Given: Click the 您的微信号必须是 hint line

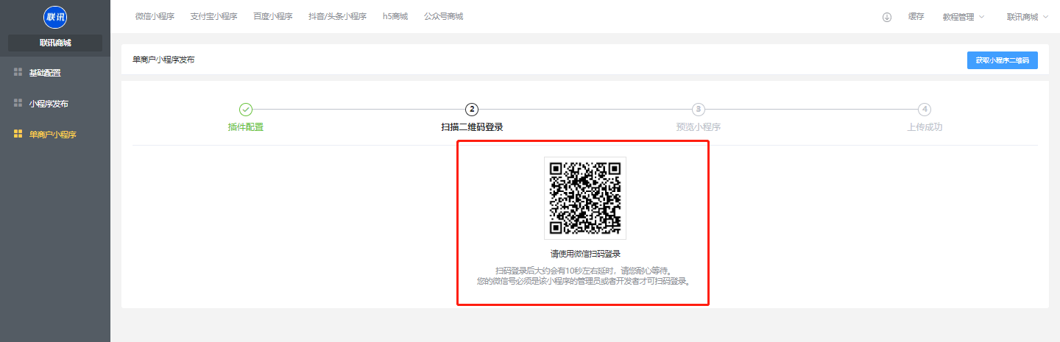Looking at the screenshot, I should click(585, 281).
